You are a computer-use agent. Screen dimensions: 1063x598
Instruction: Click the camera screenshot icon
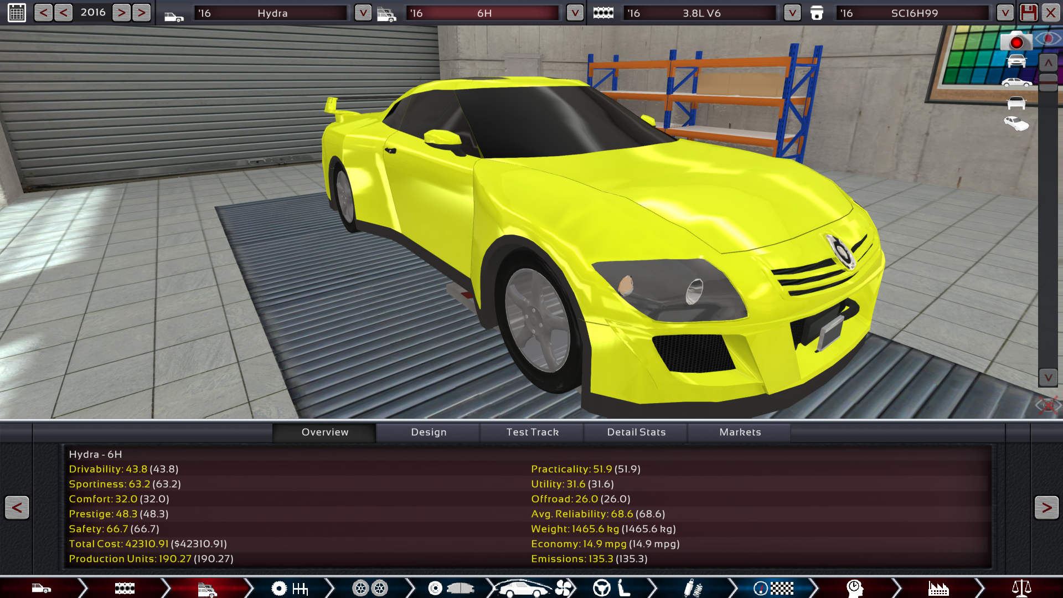coord(1015,42)
